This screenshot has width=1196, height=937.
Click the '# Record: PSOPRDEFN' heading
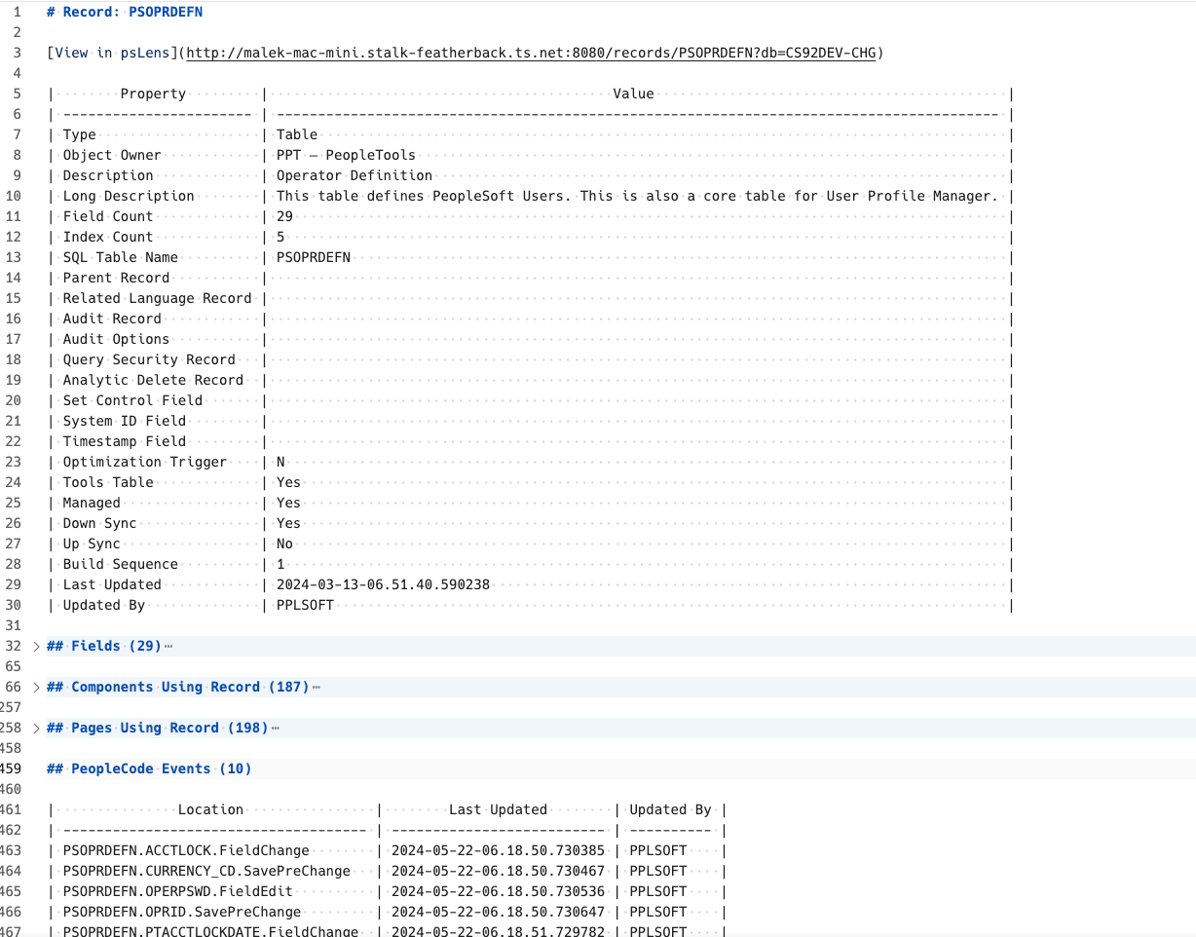[x=125, y=12]
